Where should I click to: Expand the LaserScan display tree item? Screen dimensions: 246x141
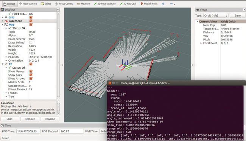(2, 21)
